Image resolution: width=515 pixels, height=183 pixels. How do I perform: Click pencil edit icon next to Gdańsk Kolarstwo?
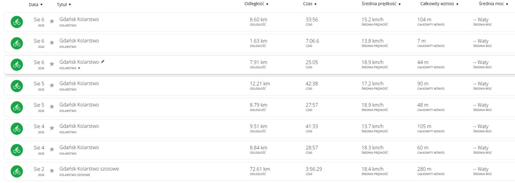tap(103, 62)
